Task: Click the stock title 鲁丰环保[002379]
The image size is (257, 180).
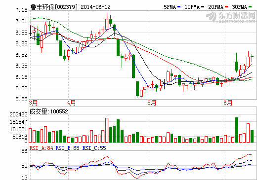Action: click(x=54, y=7)
